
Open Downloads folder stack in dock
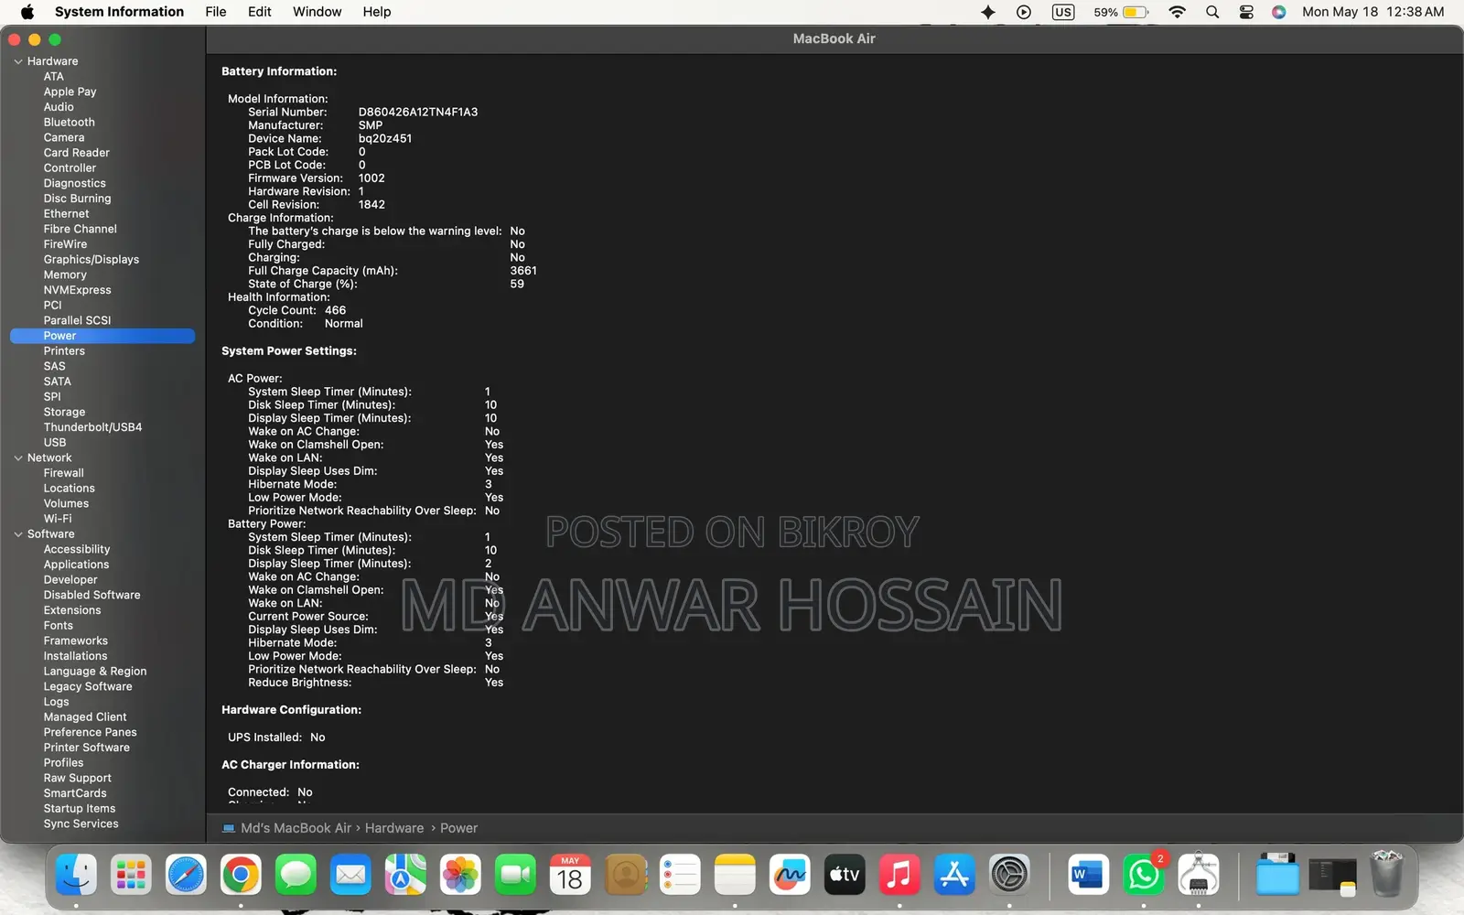[1277, 876]
